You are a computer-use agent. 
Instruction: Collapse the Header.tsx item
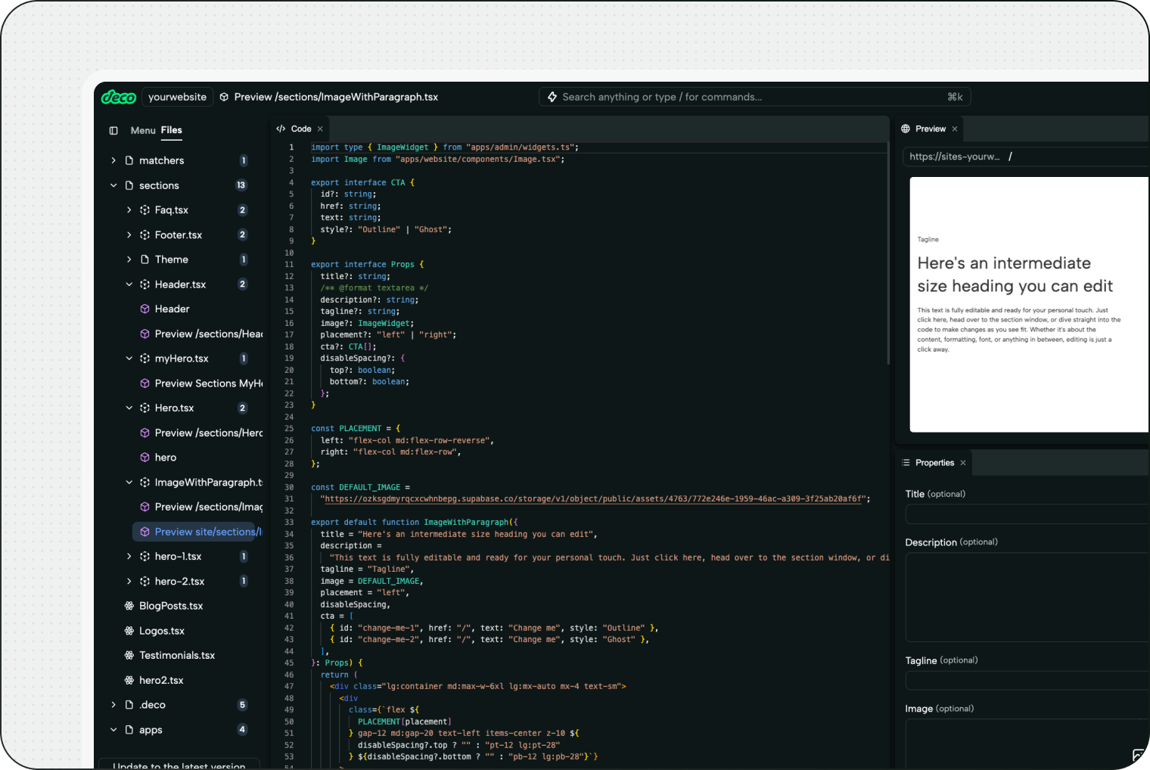[x=129, y=284]
